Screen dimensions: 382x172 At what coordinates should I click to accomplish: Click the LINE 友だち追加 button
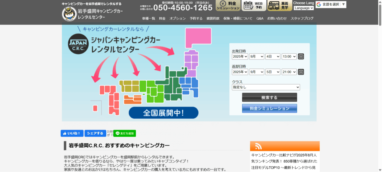click(x=125, y=134)
